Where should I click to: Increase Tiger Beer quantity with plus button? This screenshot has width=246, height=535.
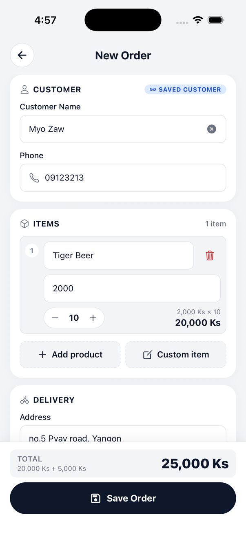tap(93, 317)
